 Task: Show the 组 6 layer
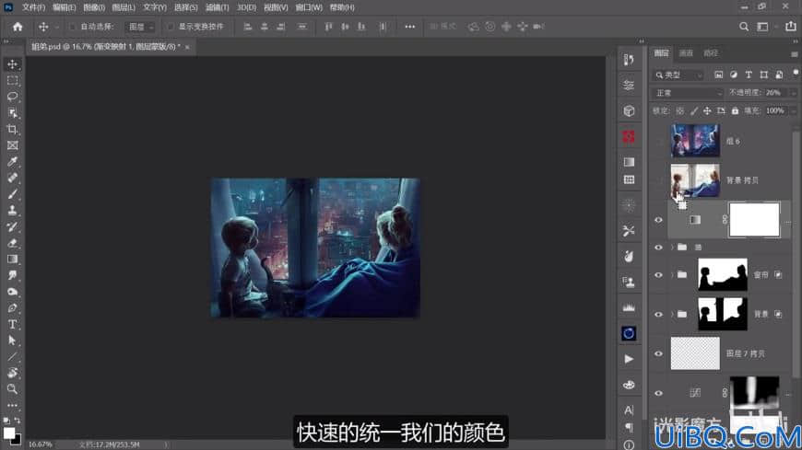(x=658, y=141)
